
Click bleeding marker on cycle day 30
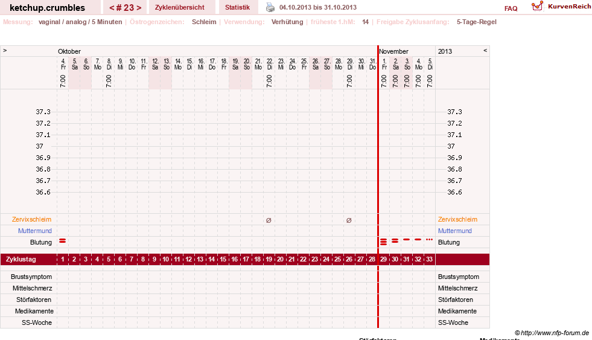(395, 240)
